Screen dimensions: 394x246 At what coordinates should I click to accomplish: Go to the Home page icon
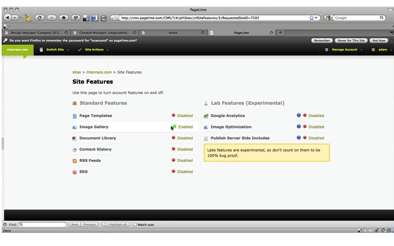pyautogui.click(x=63, y=18)
